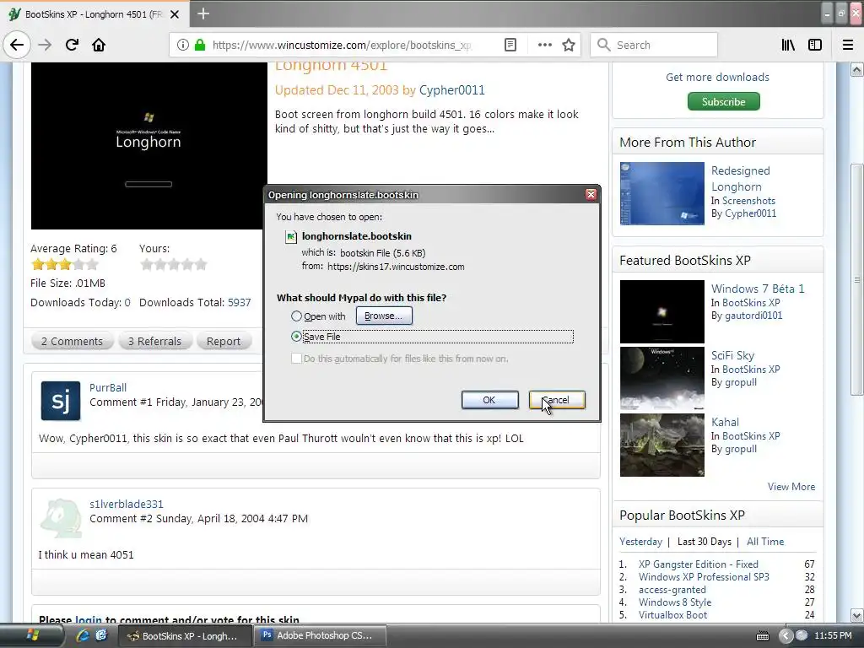864x648 pixels.
Task: Go back with the browser back arrow
Action: (x=17, y=45)
